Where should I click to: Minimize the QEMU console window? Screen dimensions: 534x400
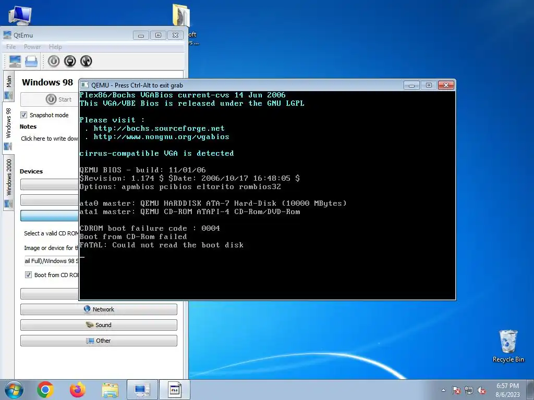[x=411, y=85]
